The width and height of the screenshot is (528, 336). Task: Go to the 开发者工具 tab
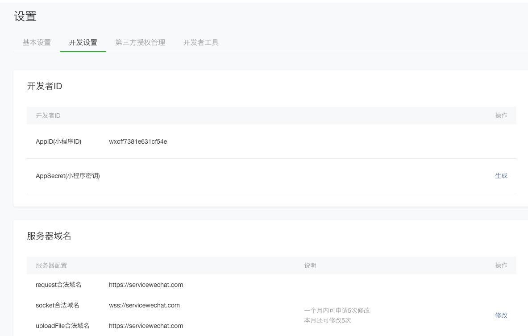[x=201, y=43]
